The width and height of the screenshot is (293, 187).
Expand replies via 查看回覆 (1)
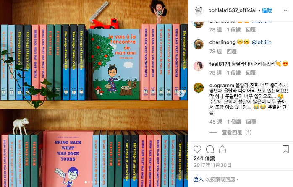tap(237, 132)
